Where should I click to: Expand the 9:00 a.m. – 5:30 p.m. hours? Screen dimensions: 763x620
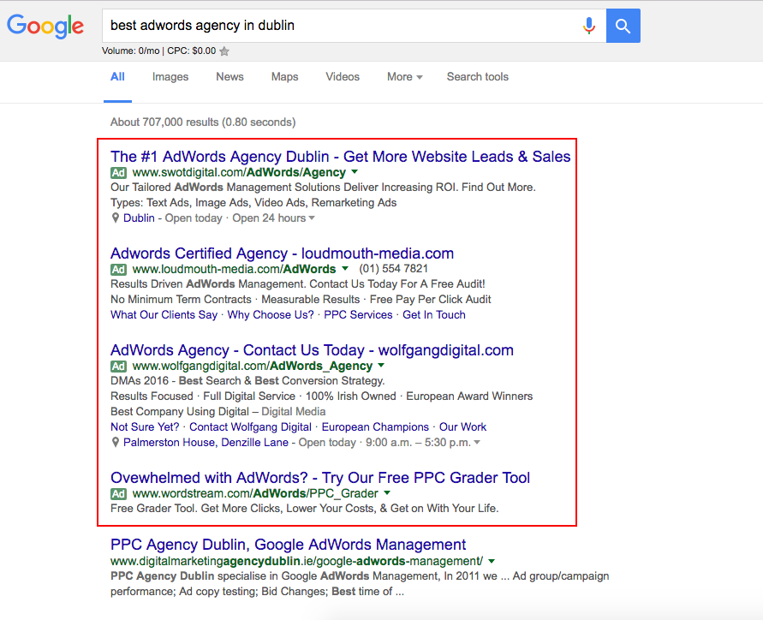477,443
